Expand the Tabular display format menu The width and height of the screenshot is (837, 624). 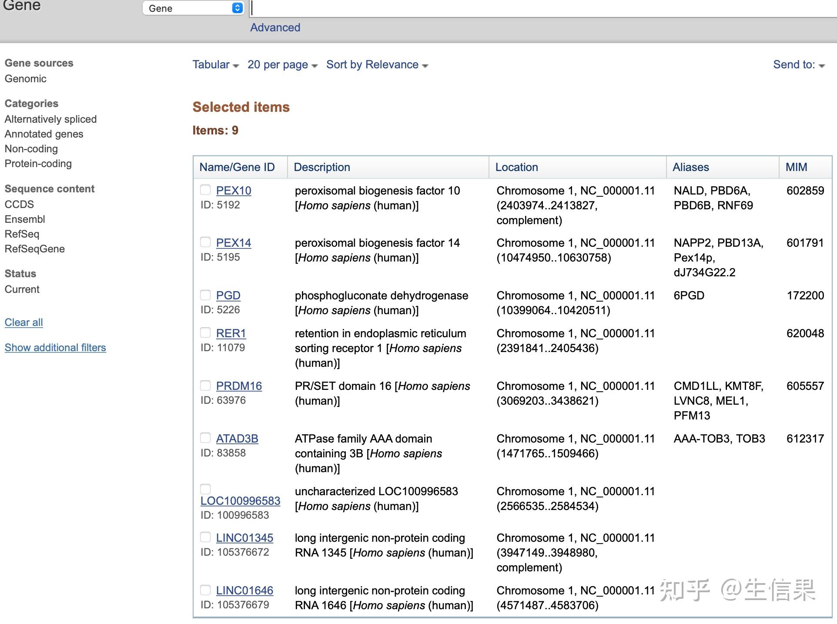tap(215, 65)
